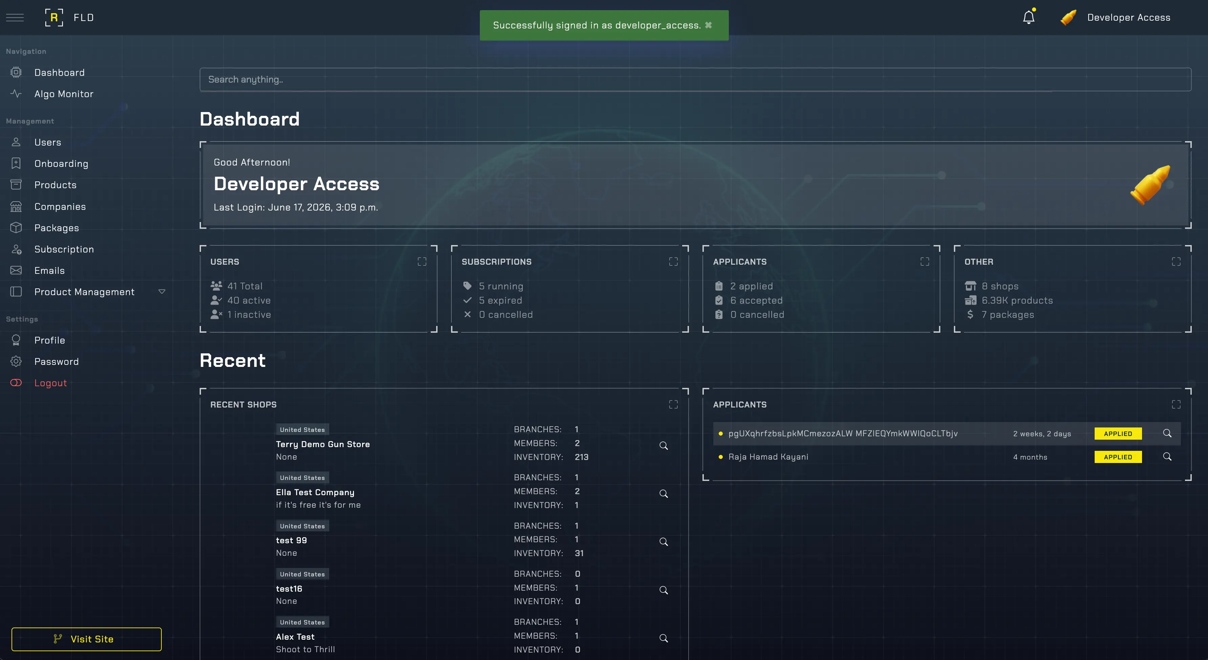This screenshot has width=1208, height=660.
Task: Open the notifications bell icon
Action: [x=1028, y=17]
